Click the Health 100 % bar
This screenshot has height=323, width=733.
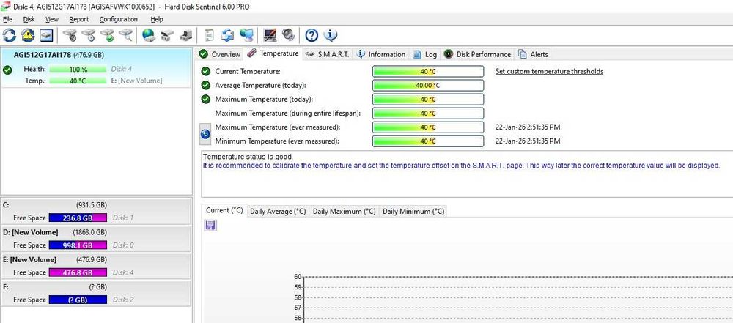coord(78,69)
